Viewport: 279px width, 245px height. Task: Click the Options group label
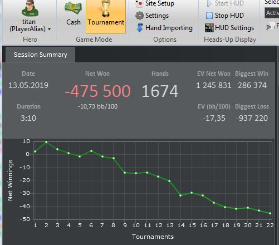[x=165, y=40]
